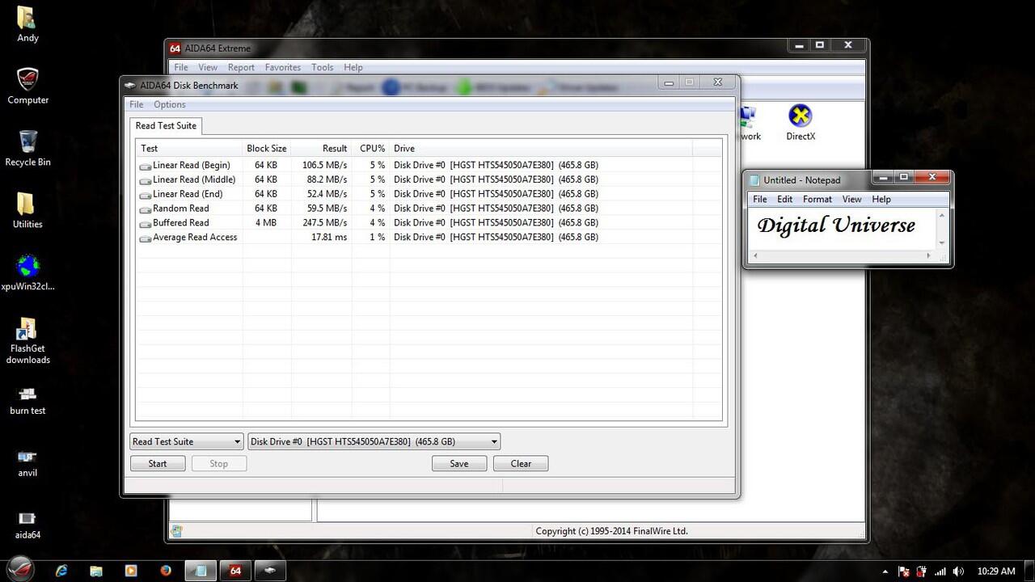Click the Start benchmark button
1035x582 pixels.
tap(158, 463)
